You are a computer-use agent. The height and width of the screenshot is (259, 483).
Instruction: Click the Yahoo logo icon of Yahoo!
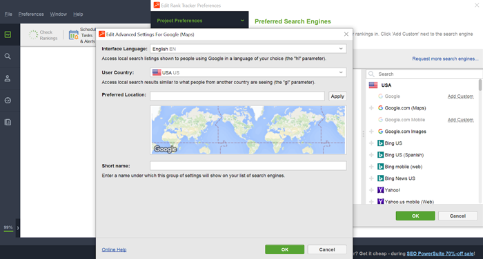pyautogui.click(x=380, y=190)
